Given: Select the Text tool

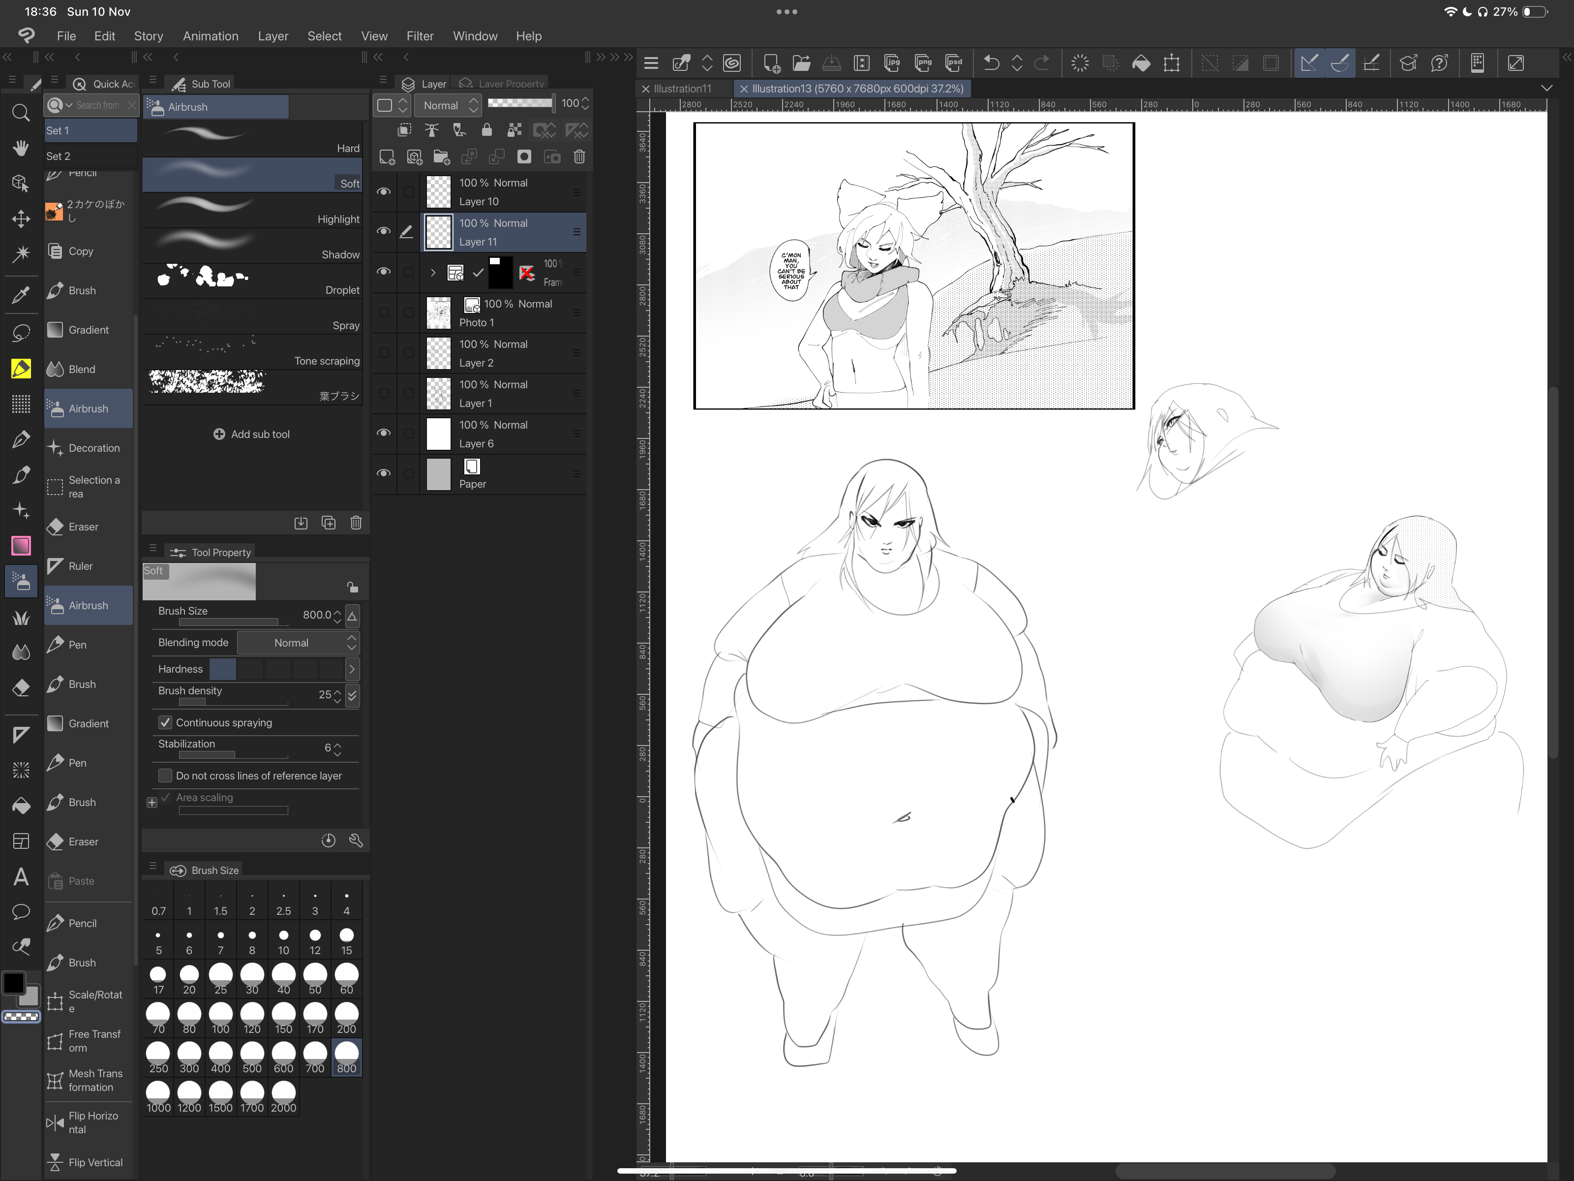Looking at the screenshot, I should [21, 876].
